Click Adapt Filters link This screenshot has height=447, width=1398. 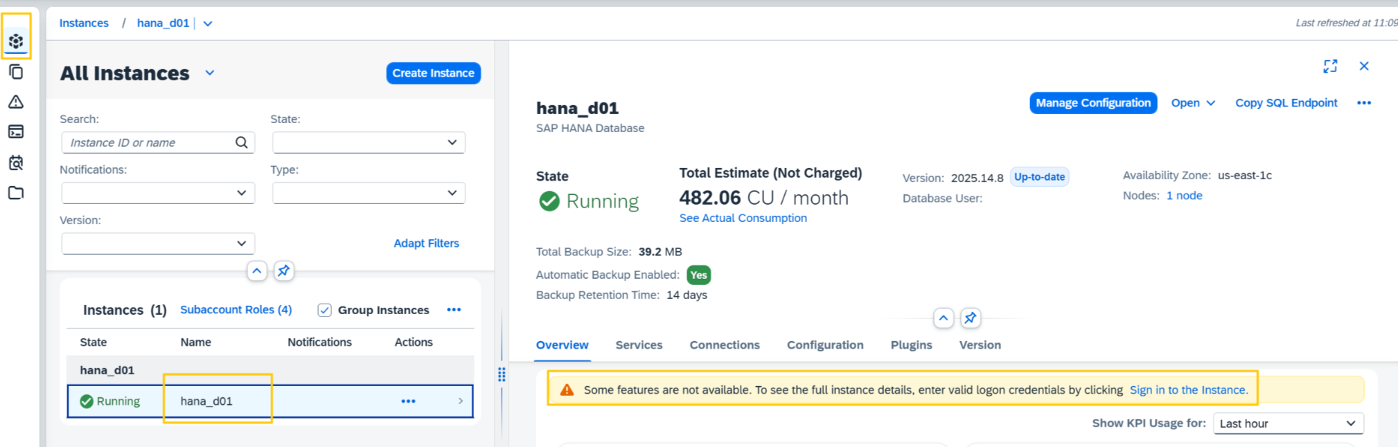click(426, 244)
